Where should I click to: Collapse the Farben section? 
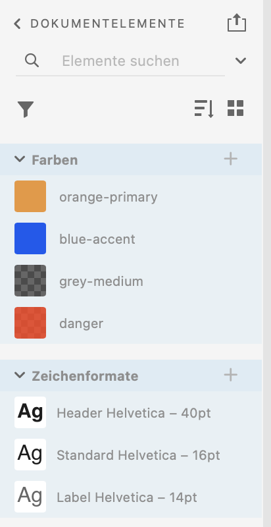coord(20,159)
